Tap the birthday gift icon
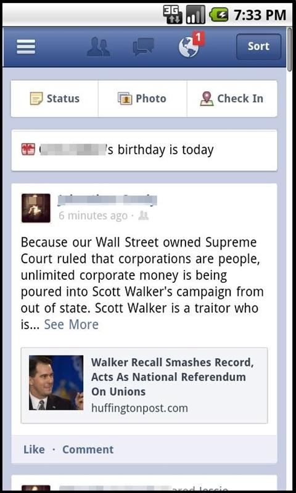The height and width of the screenshot is (493, 296). coord(28,149)
